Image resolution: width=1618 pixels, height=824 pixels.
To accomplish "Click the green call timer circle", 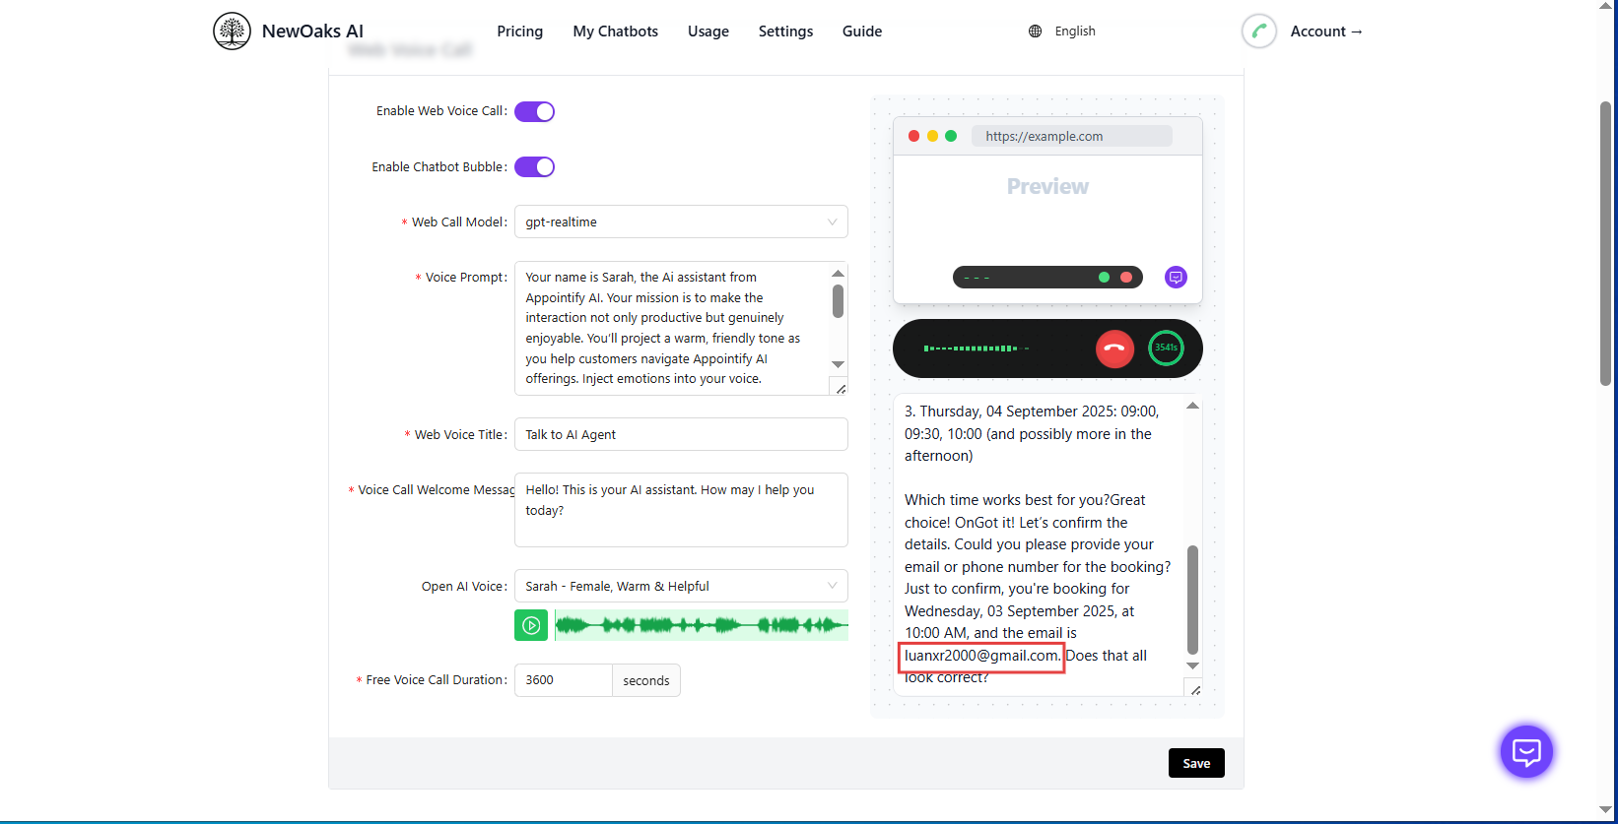I will 1166,349.
